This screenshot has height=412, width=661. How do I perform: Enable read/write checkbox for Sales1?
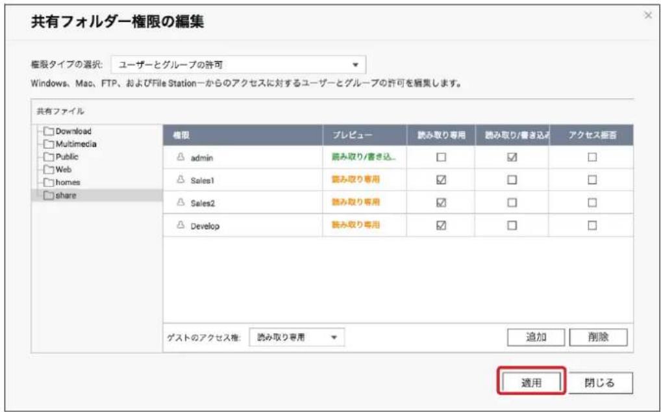(x=512, y=179)
